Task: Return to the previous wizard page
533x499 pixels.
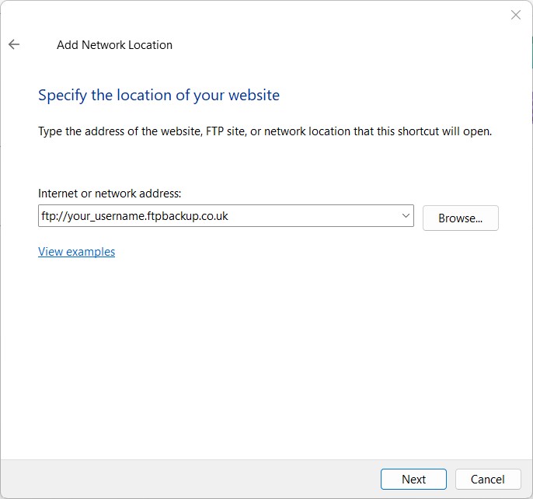Action: (x=14, y=44)
